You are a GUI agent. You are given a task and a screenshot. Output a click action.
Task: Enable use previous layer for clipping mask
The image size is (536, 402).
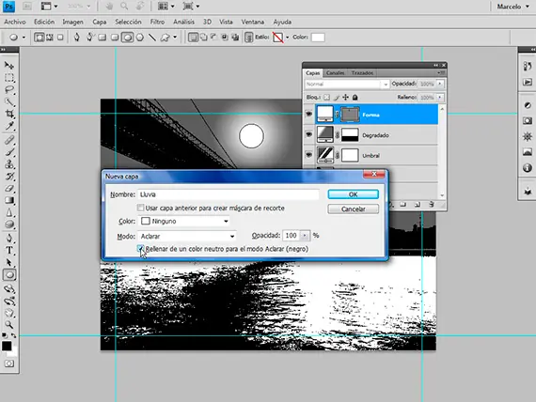(140, 208)
